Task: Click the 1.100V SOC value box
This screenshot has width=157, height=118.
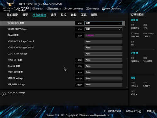Action: (79, 30)
